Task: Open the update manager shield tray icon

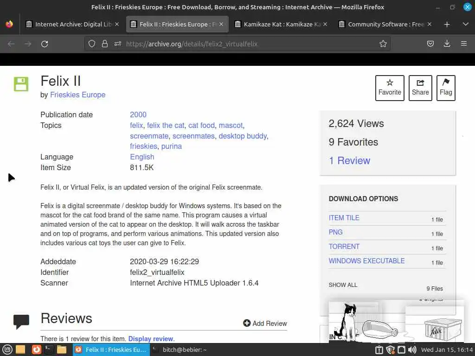Action: pyautogui.click(x=390, y=350)
